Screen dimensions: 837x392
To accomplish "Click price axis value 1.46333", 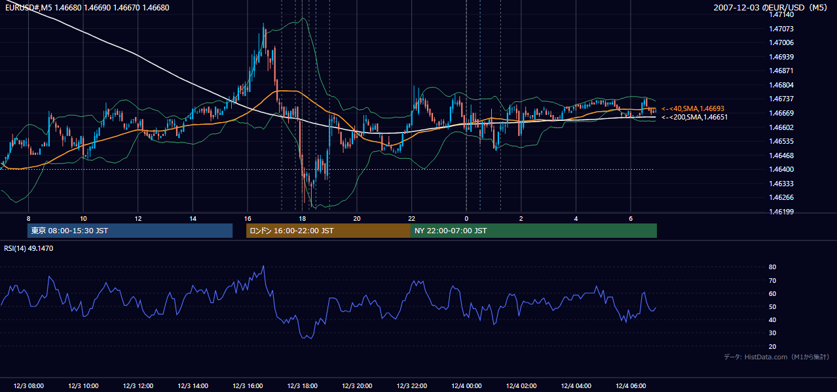I will (x=781, y=184).
